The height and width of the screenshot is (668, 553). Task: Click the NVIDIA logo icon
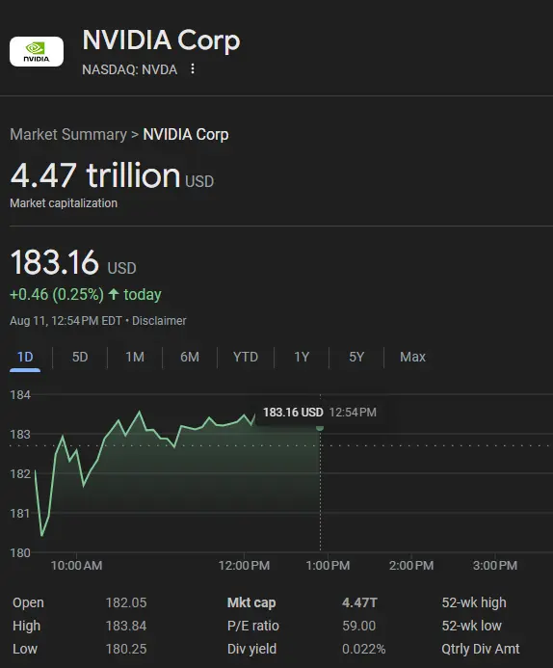click(37, 51)
